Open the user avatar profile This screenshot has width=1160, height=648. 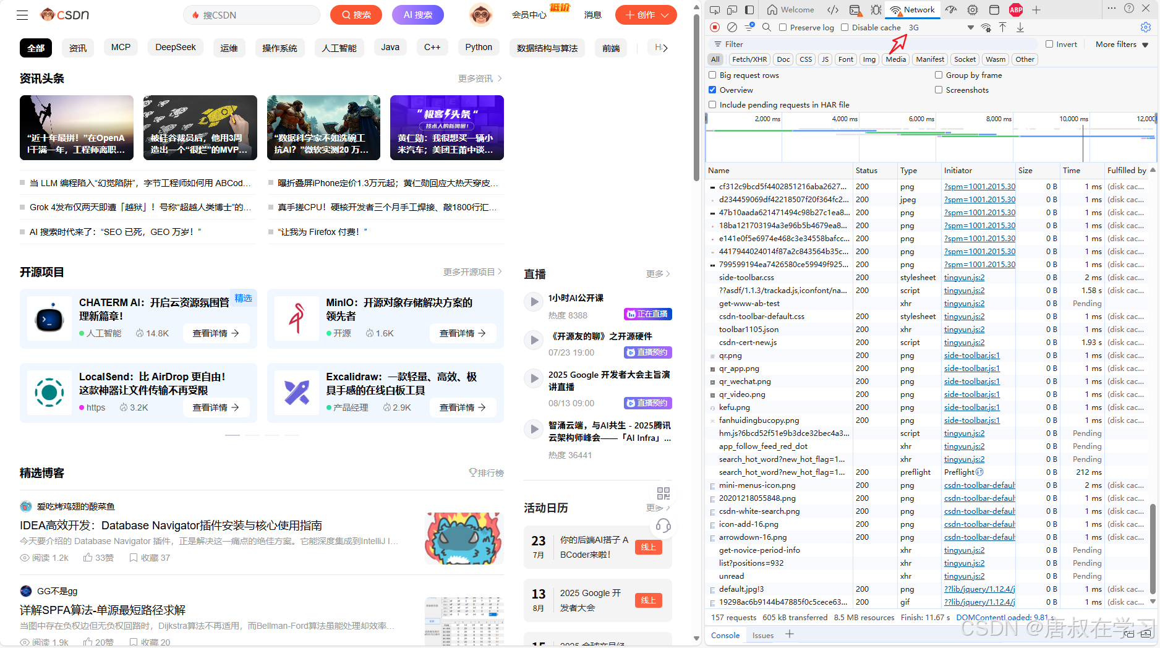(480, 15)
